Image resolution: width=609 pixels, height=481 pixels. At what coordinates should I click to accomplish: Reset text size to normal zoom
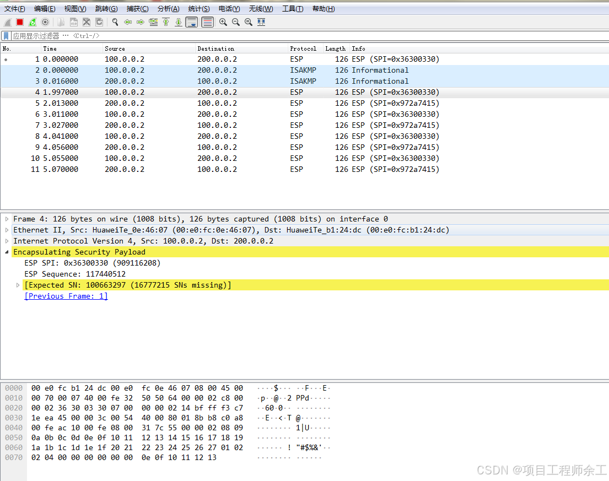pos(249,22)
